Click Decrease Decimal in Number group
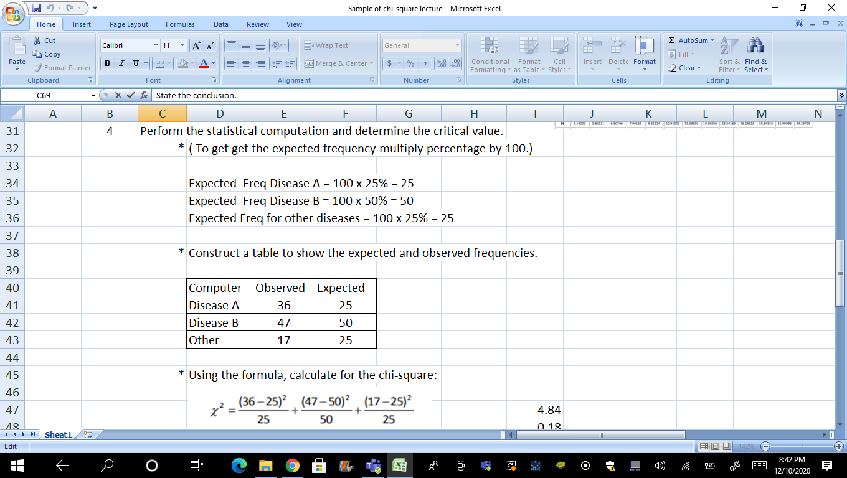The height and width of the screenshot is (478, 847). click(455, 63)
